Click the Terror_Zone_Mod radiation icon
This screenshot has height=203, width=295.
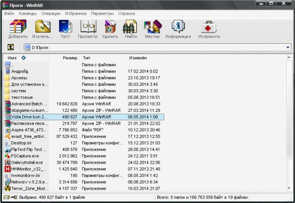pyautogui.click(x=7, y=188)
